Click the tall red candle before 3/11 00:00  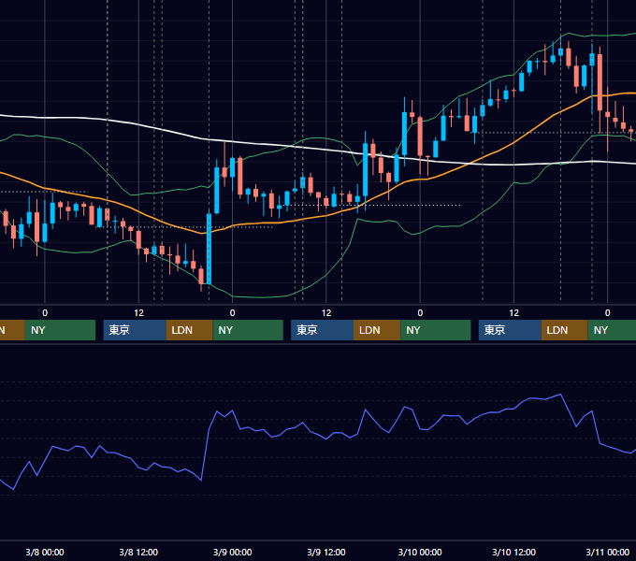(600, 81)
